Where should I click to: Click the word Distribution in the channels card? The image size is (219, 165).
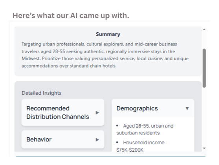tap(43, 117)
